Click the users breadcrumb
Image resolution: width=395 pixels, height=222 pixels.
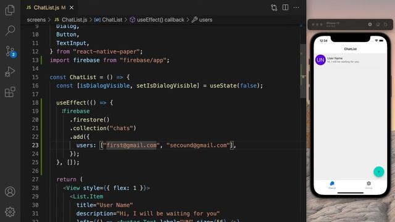(x=202, y=20)
